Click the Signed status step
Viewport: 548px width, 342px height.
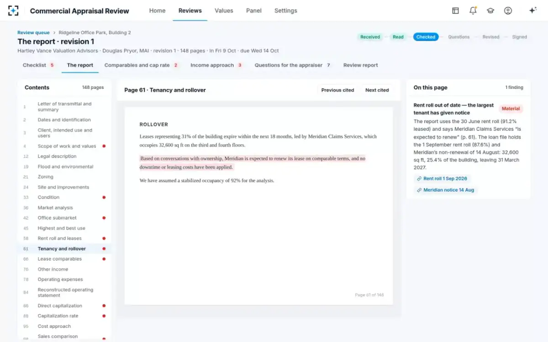click(520, 37)
